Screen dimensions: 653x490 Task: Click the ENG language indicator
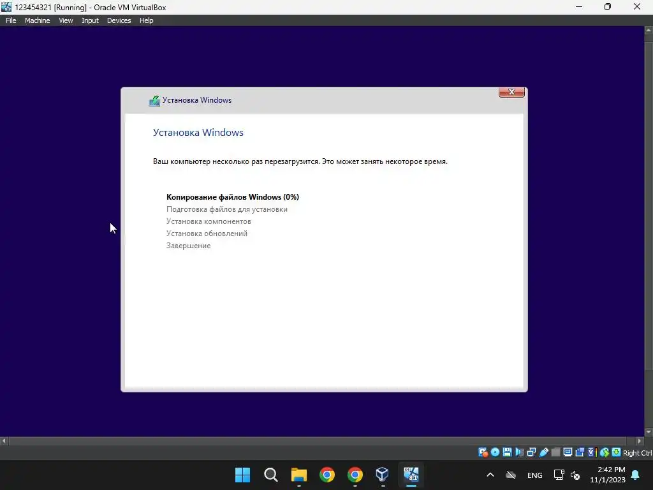[535, 475]
